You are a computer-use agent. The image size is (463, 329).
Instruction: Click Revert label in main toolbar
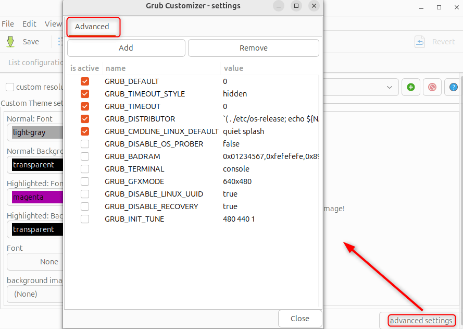[444, 42]
